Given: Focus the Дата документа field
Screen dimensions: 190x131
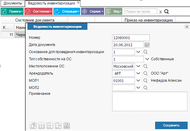Looking at the screenshot, I should coord(128,45).
